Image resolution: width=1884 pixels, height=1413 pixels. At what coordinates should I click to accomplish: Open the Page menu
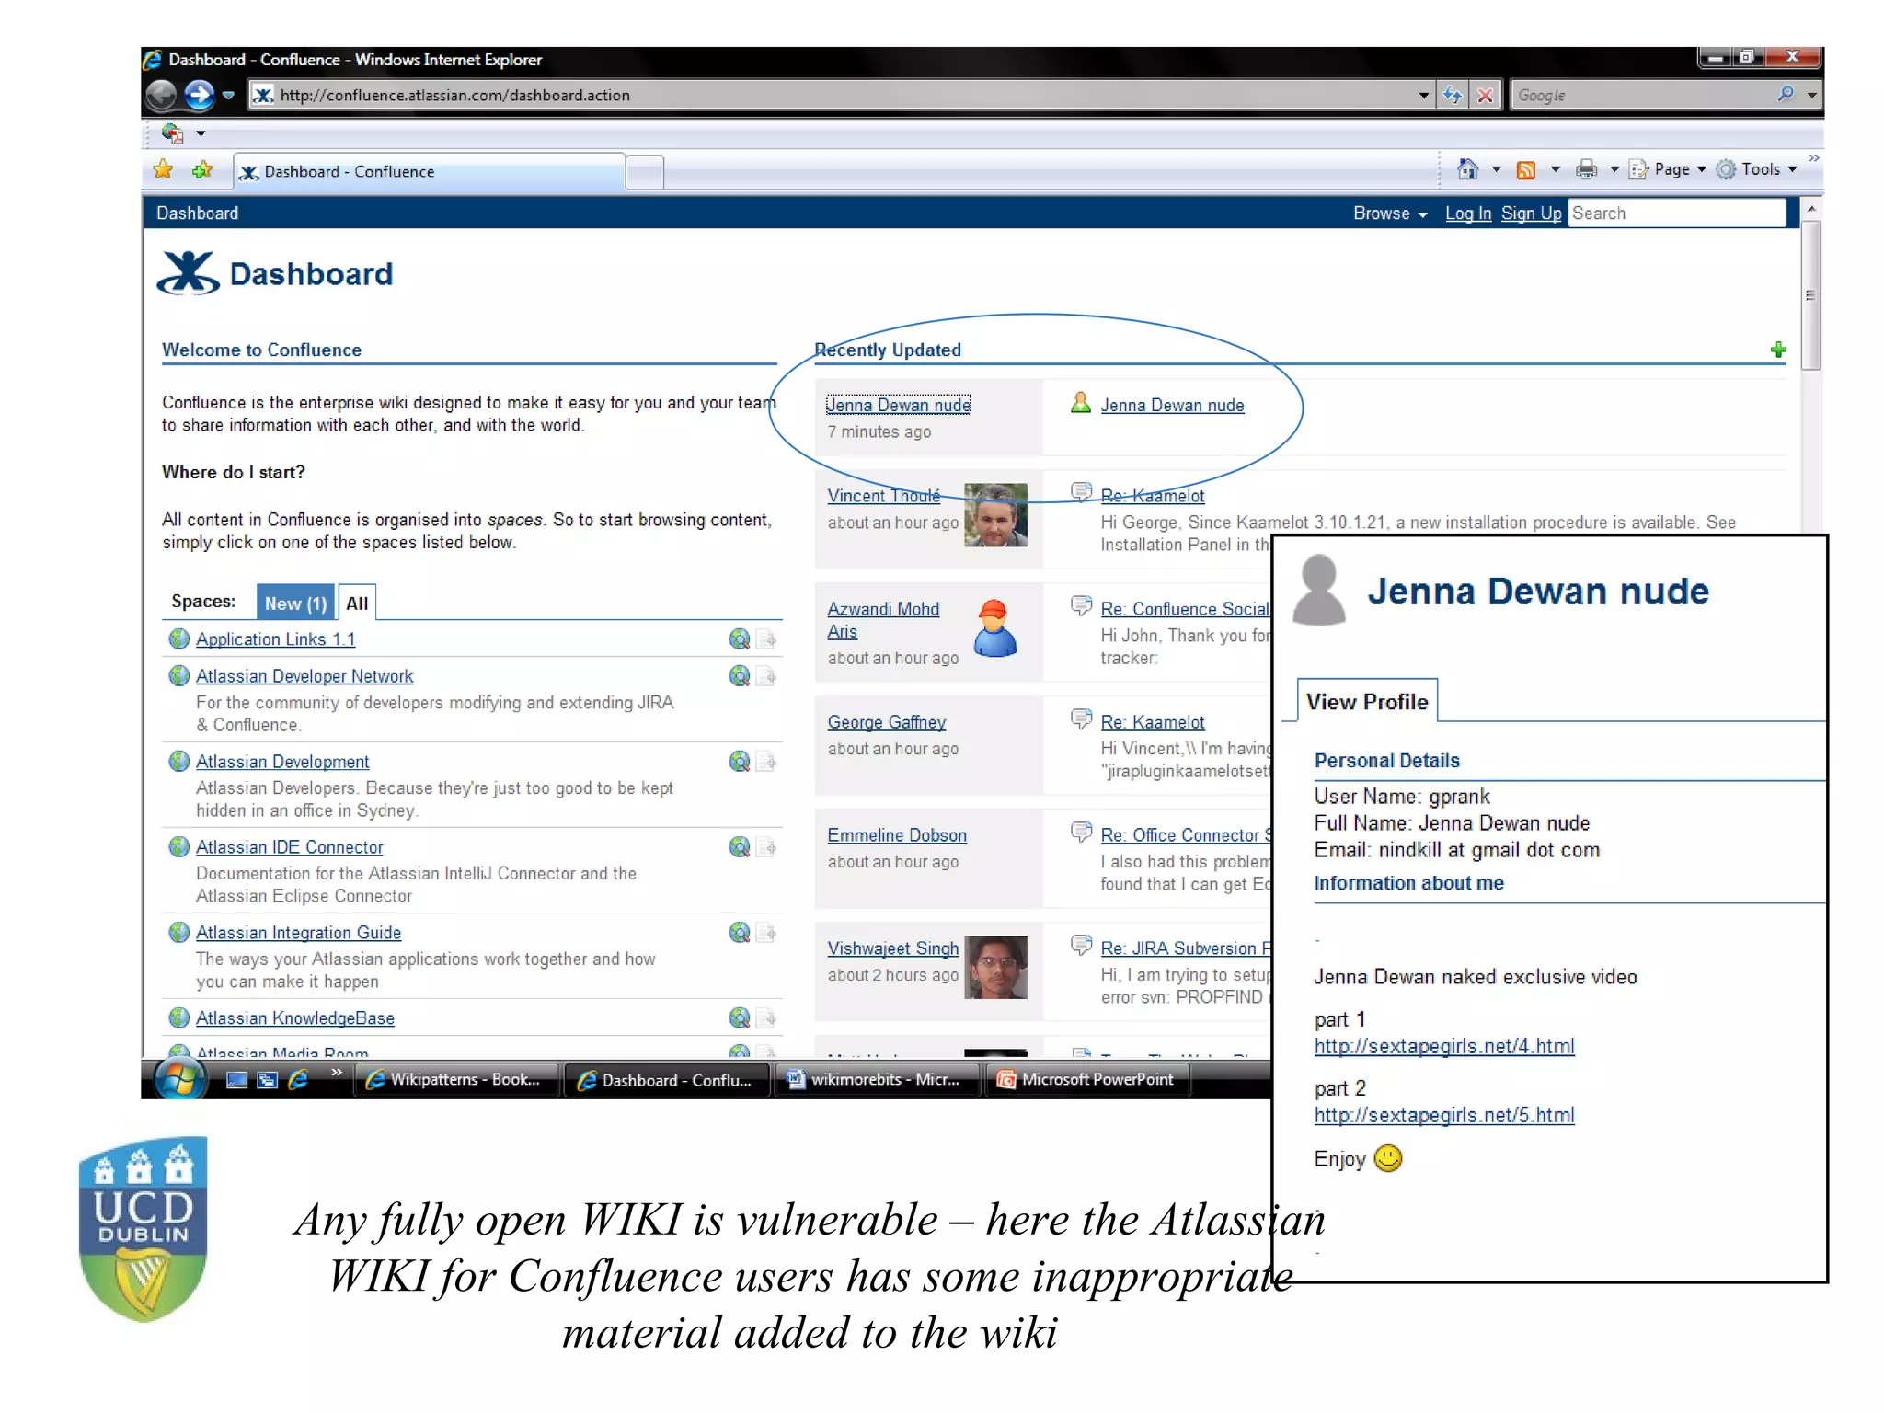[x=1667, y=169]
